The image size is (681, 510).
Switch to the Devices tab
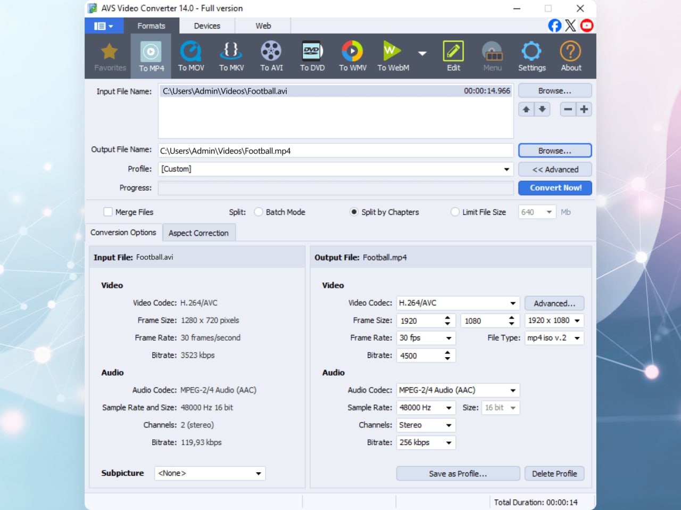tap(207, 25)
